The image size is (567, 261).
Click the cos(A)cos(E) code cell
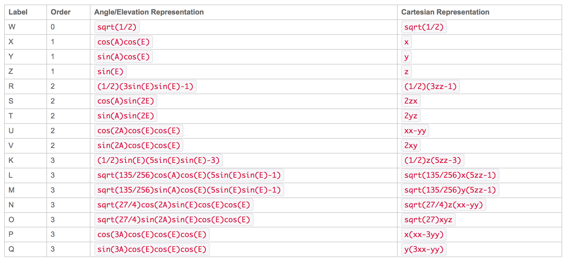pyautogui.click(x=123, y=42)
